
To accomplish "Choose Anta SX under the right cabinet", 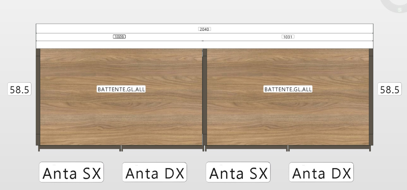I will 238,172.
